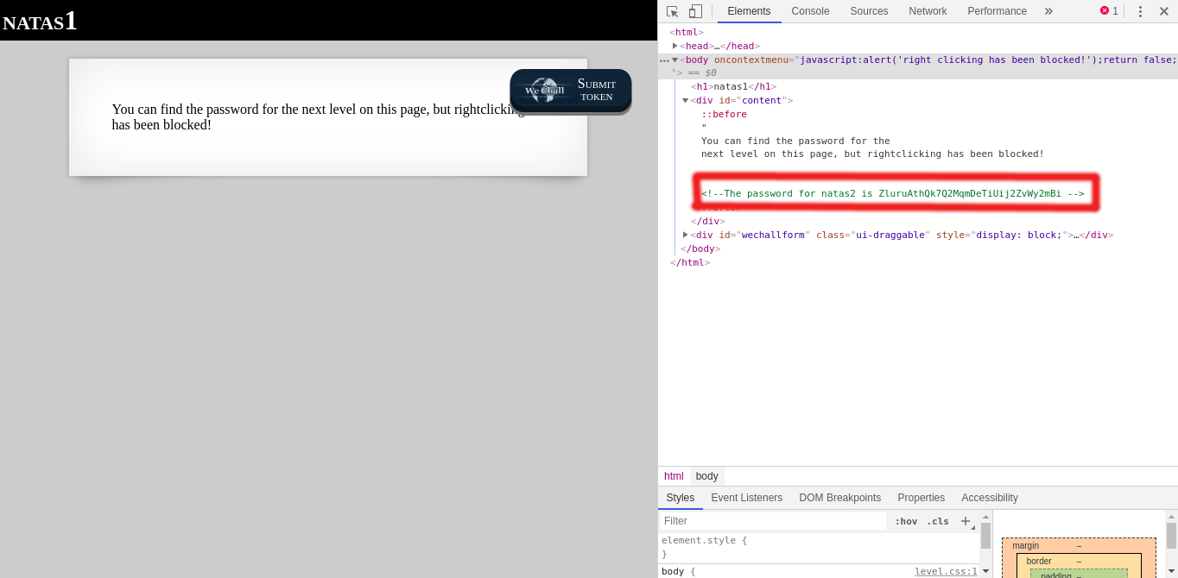Switch to the Elements tab
The image size is (1178, 578).
click(749, 11)
